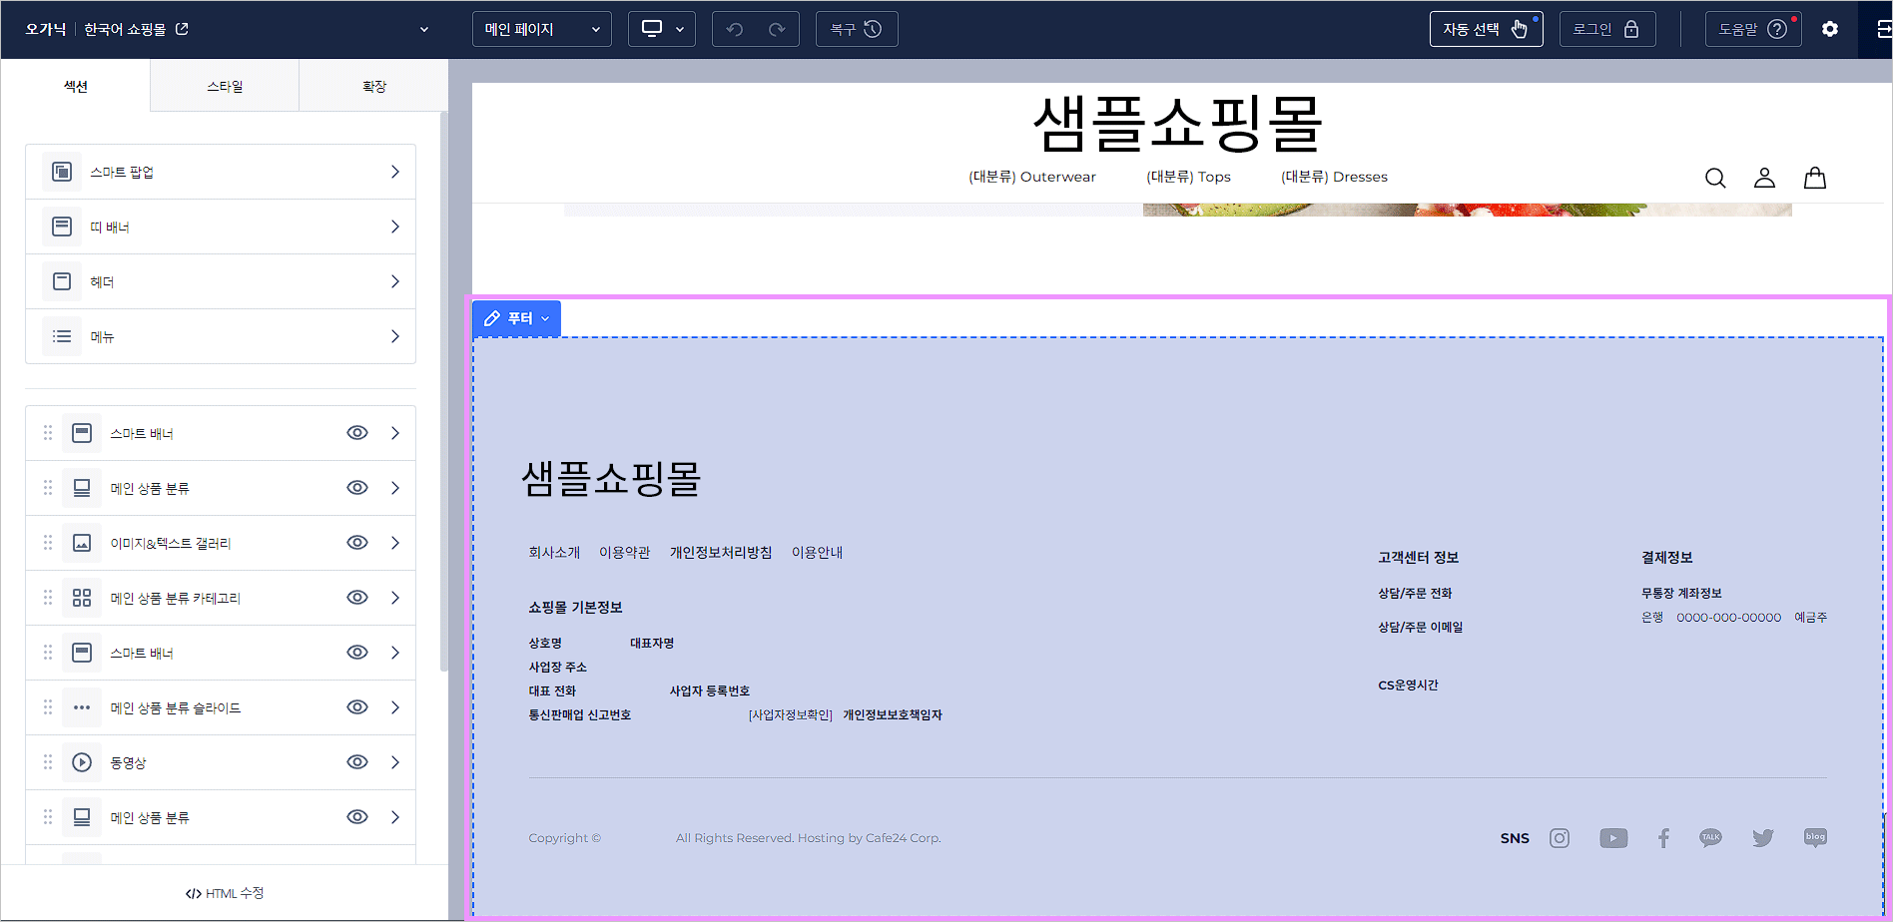Open the 확장 tab

(x=373, y=86)
